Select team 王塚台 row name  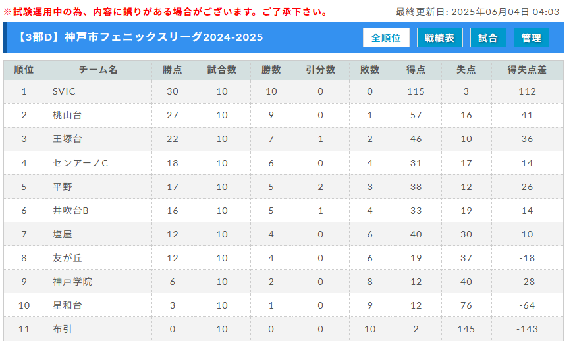point(67,139)
